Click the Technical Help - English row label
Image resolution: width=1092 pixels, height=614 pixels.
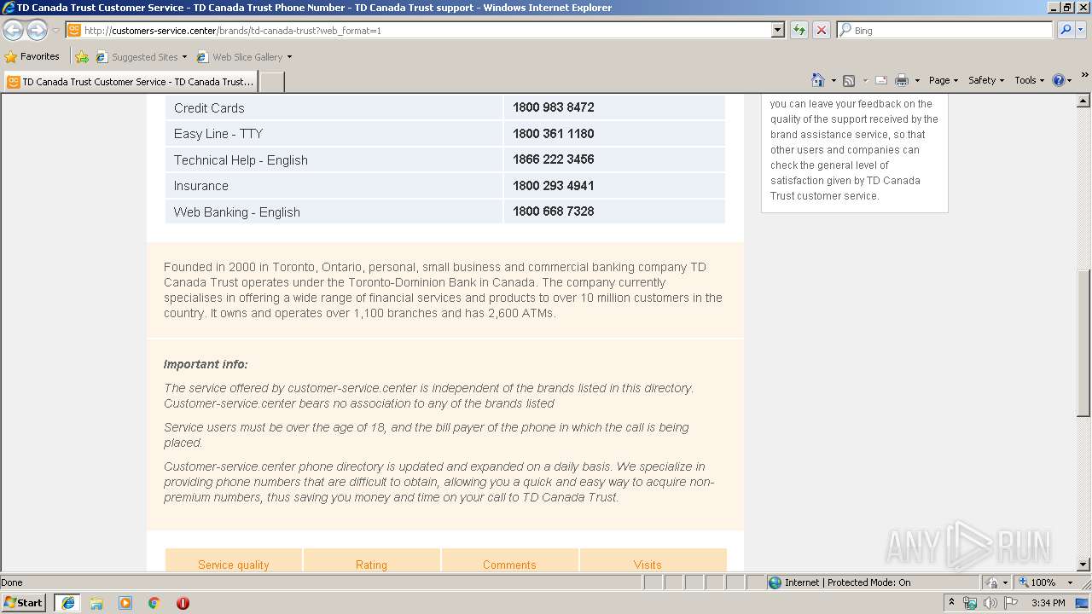(241, 160)
